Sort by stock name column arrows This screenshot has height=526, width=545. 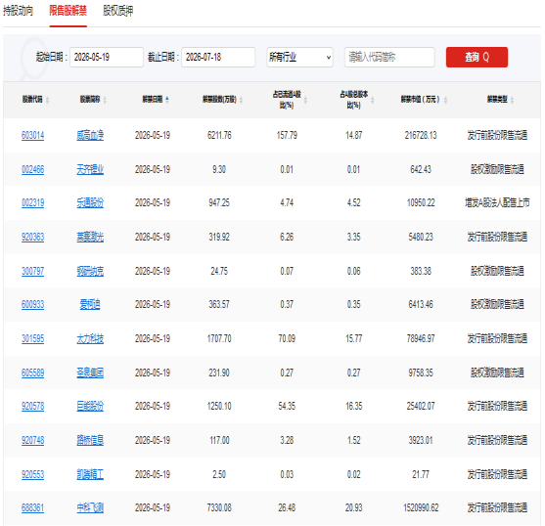[x=105, y=100]
